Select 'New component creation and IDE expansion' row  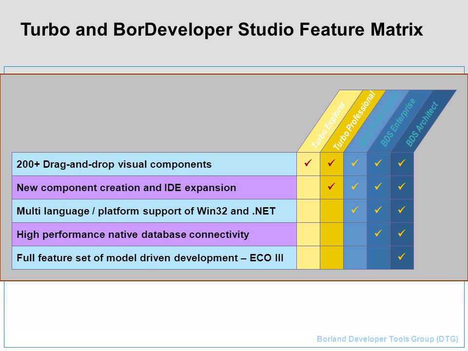pyautogui.click(x=154, y=187)
